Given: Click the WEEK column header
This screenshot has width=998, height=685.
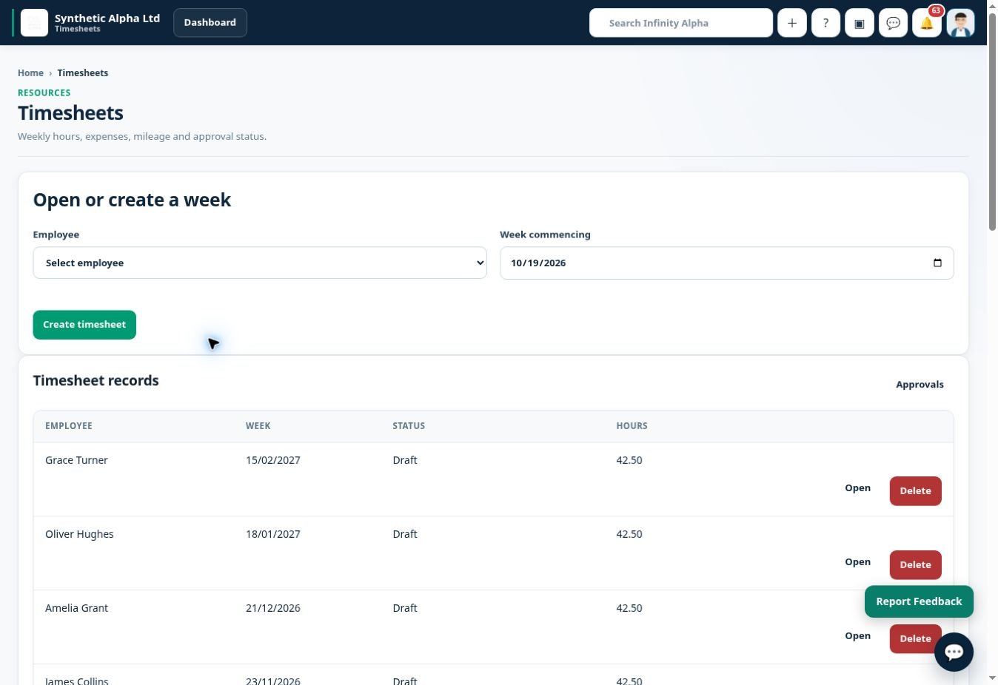Looking at the screenshot, I should coord(258,426).
